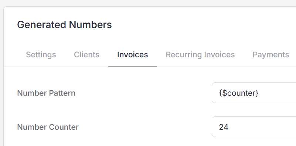Image resolution: width=296 pixels, height=146 pixels.
Task: Click the word Generated in the title
Action: [41, 25]
